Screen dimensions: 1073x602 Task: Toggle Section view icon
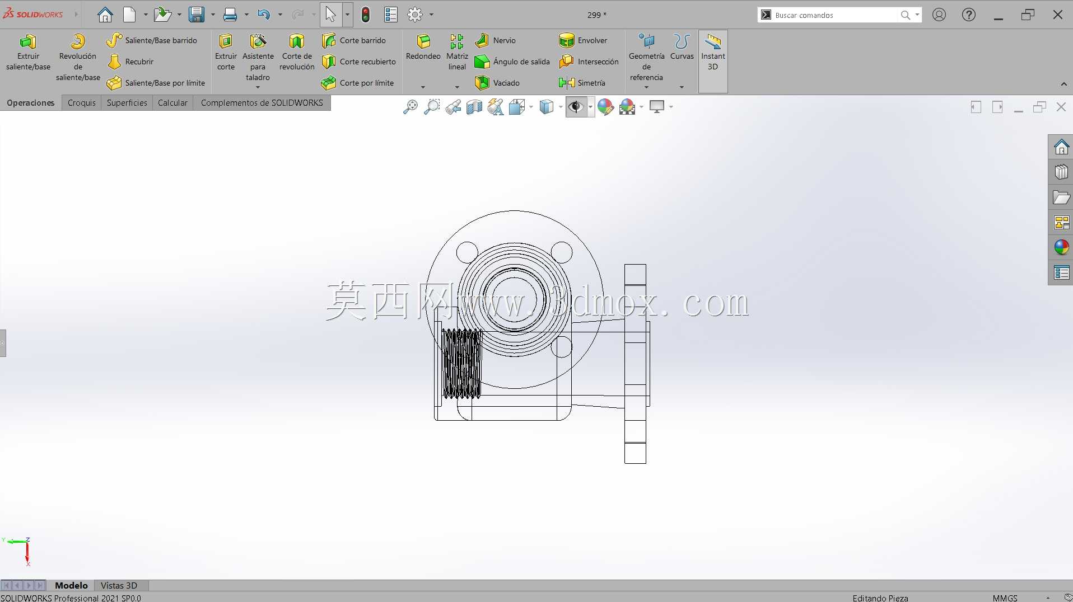point(474,107)
